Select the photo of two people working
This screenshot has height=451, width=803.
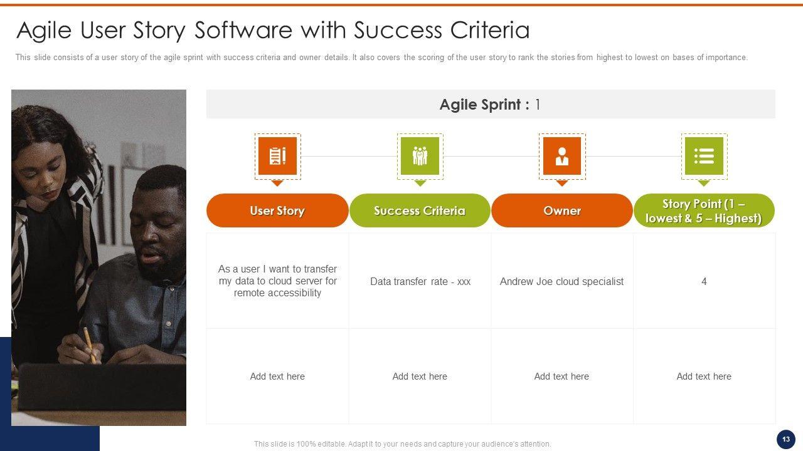click(98, 257)
